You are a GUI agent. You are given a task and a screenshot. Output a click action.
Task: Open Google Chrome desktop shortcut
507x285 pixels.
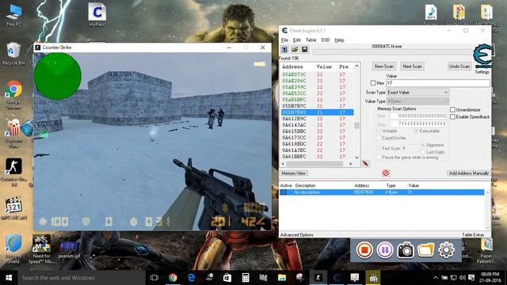coord(13,95)
